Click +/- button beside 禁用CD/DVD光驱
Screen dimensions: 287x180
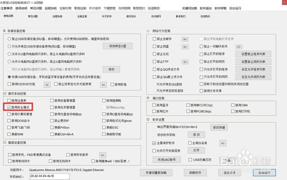click(x=47, y=85)
